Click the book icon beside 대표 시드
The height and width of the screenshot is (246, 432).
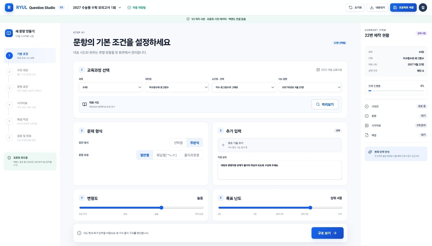click(x=84, y=104)
